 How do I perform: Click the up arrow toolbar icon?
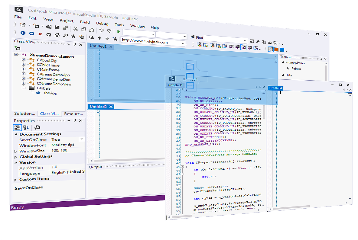[x=99, y=38]
